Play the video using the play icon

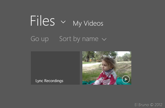pos(126,79)
